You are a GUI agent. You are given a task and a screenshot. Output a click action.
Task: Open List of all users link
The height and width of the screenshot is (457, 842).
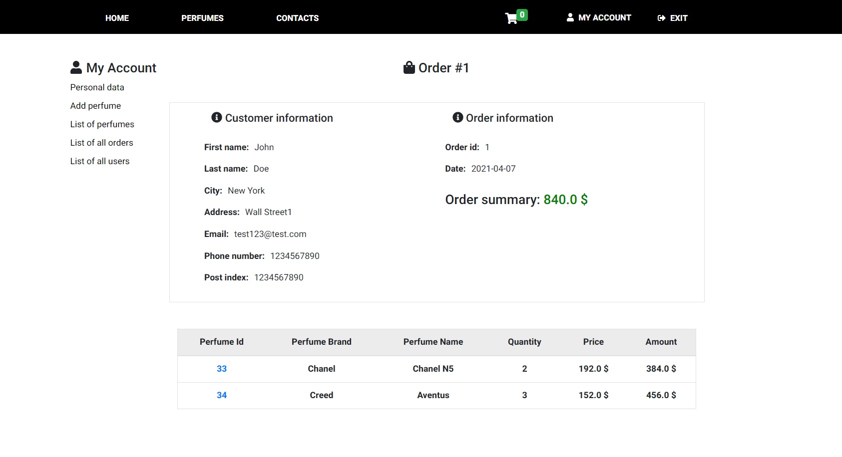(x=100, y=161)
